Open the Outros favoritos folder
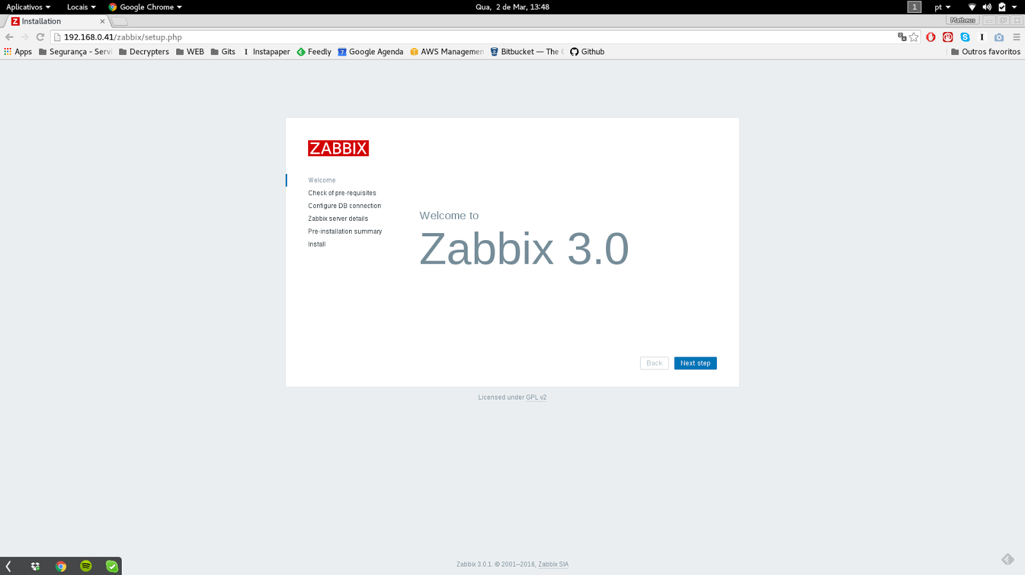1025x575 pixels. coord(986,52)
